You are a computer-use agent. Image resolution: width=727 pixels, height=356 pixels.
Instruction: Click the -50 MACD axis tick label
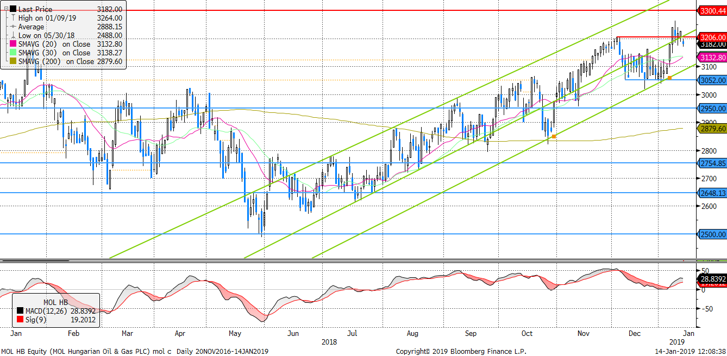point(707,309)
